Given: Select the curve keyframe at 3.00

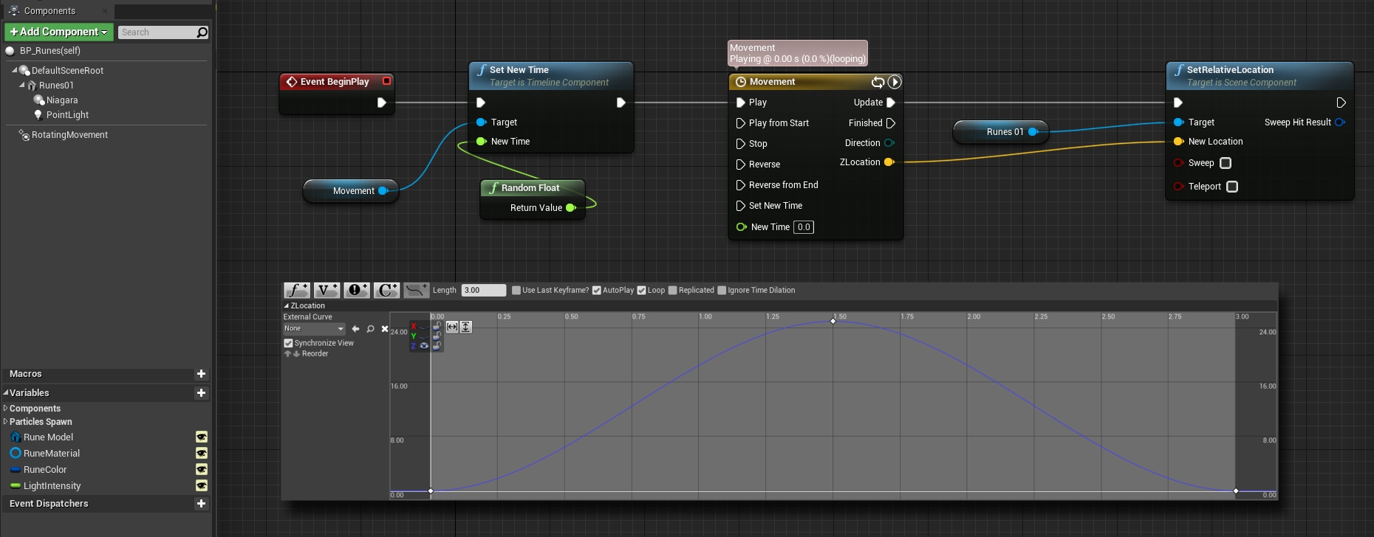Looking at the screenshot, I should 1236,491.
